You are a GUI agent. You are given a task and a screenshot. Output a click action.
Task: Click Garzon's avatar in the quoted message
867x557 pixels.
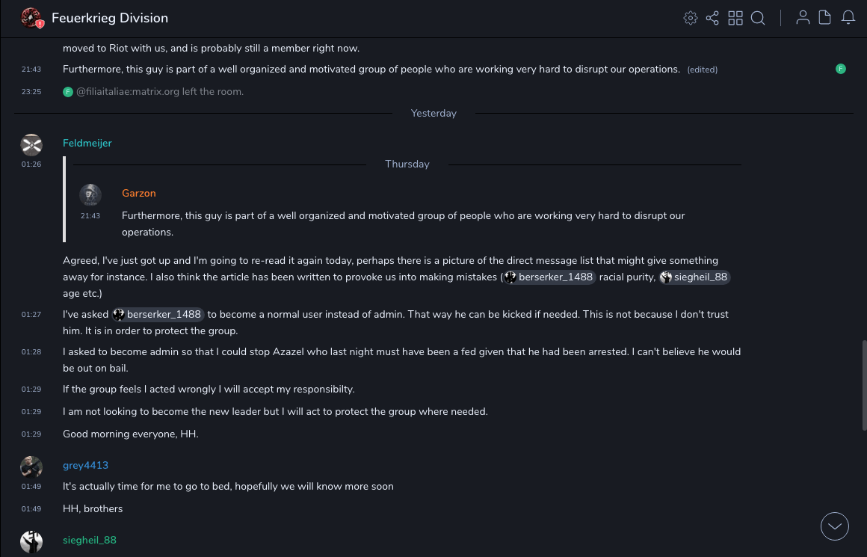[90, 195]
